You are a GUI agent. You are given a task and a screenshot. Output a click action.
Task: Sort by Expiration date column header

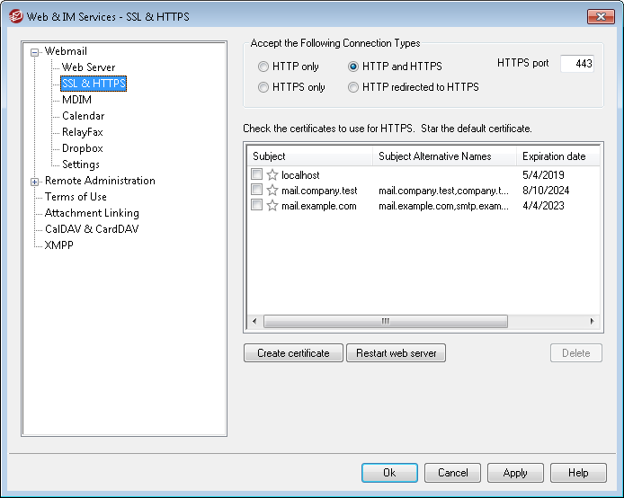pos(554,156)
